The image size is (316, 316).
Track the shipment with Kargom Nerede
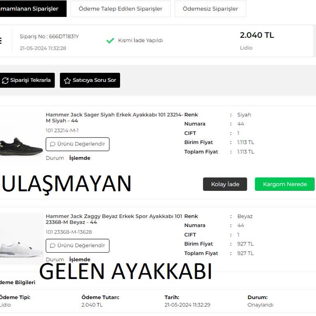(285, 184)
